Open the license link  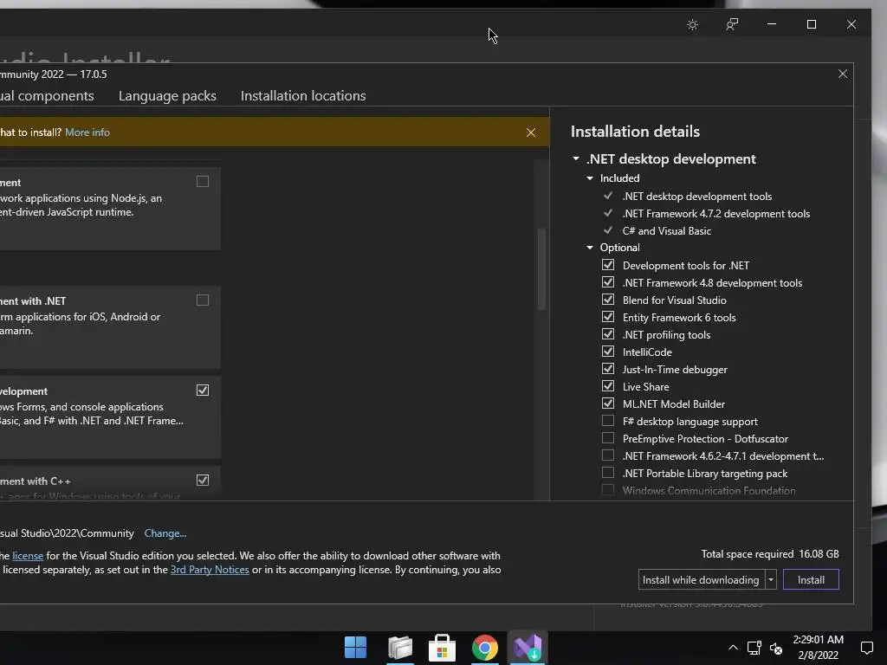click(28, 556)
